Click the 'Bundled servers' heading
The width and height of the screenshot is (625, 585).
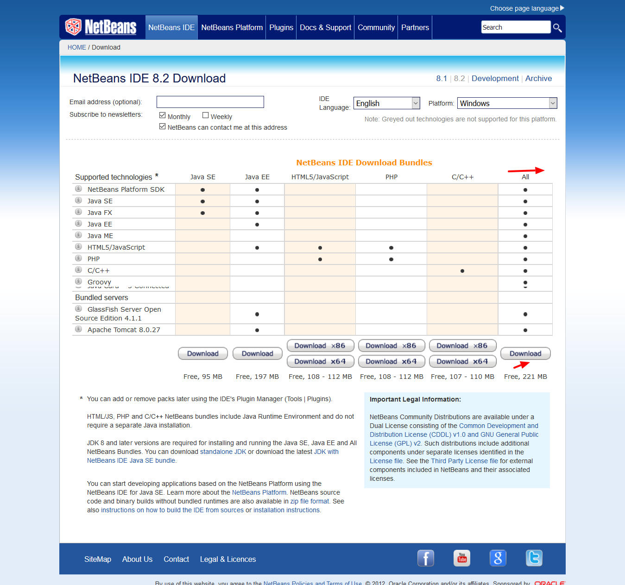pos(101,297)
